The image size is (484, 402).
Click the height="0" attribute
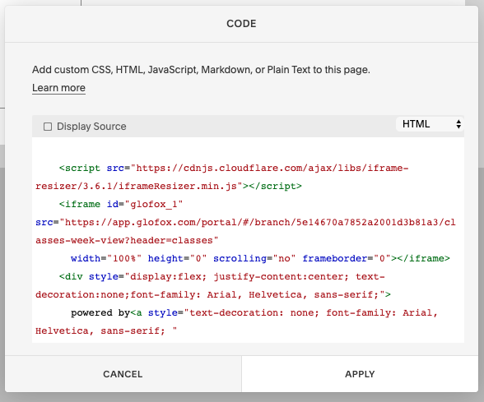177,258
